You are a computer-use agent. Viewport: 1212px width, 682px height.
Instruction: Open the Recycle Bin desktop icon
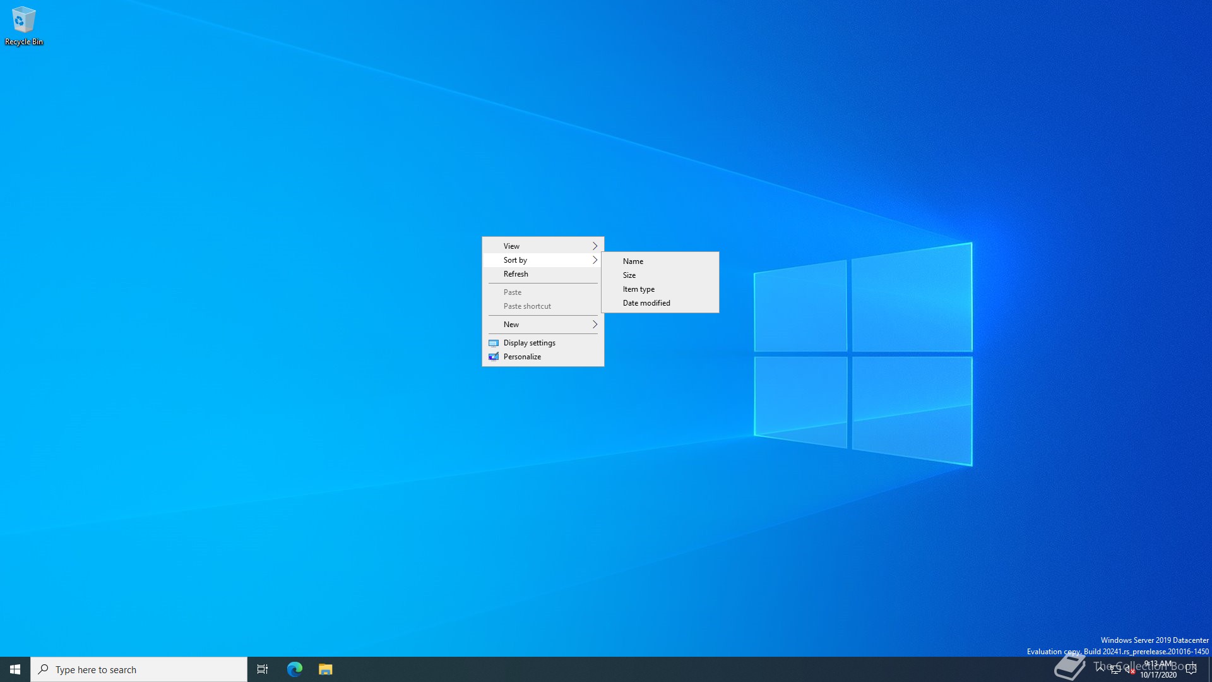point(23,25)
